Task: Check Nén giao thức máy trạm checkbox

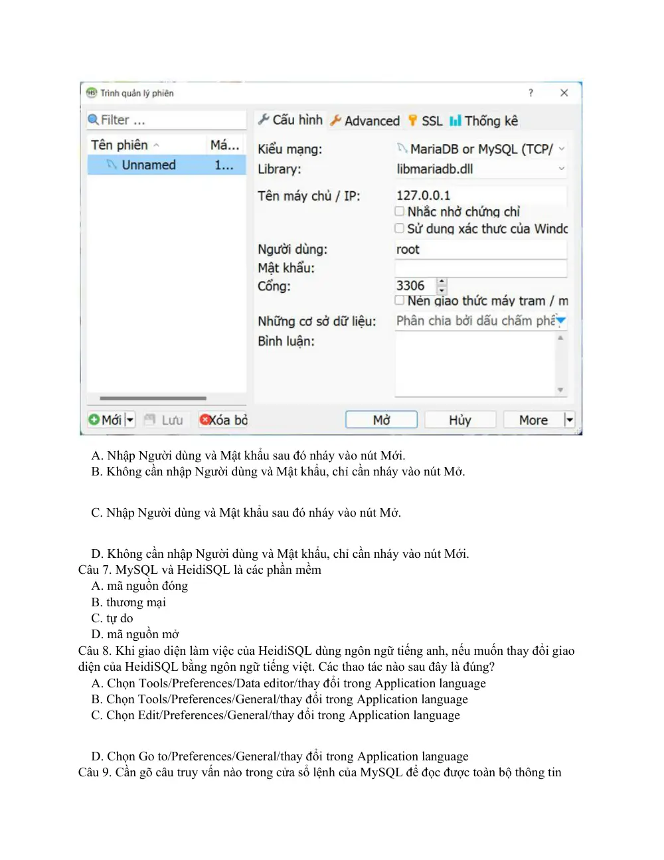Action: point(399,300)
